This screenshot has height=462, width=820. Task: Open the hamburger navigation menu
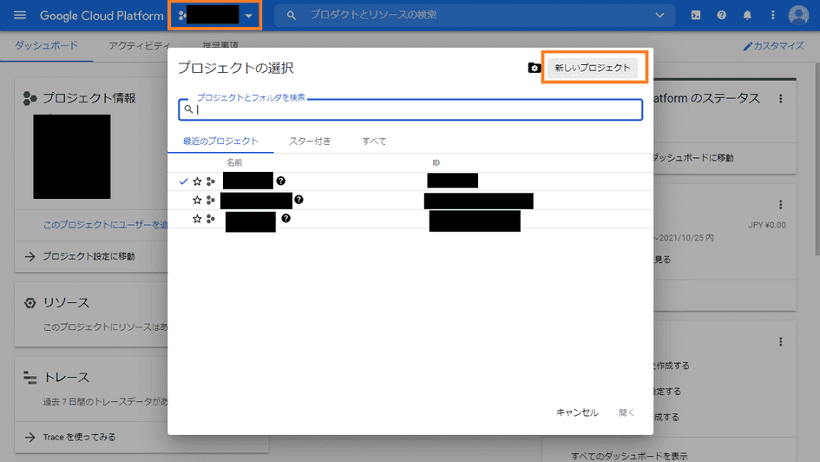tap(20, 15)
